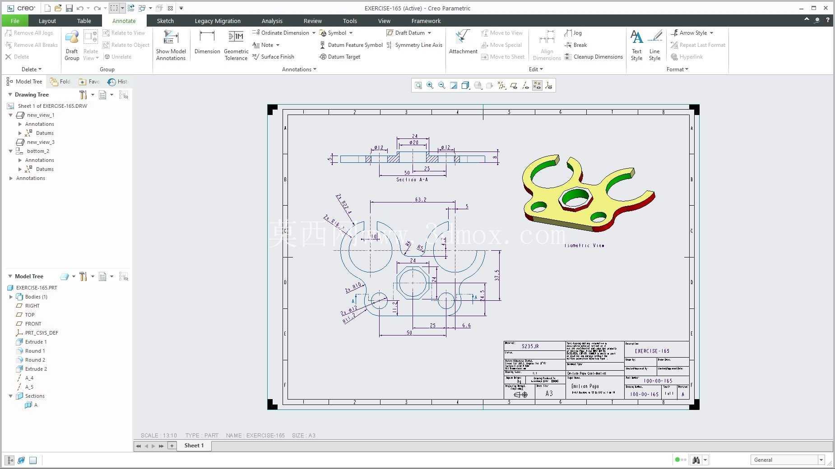835x469 pixels.
Task: Click the find binoculars icon in status bar
Action: 696,460
